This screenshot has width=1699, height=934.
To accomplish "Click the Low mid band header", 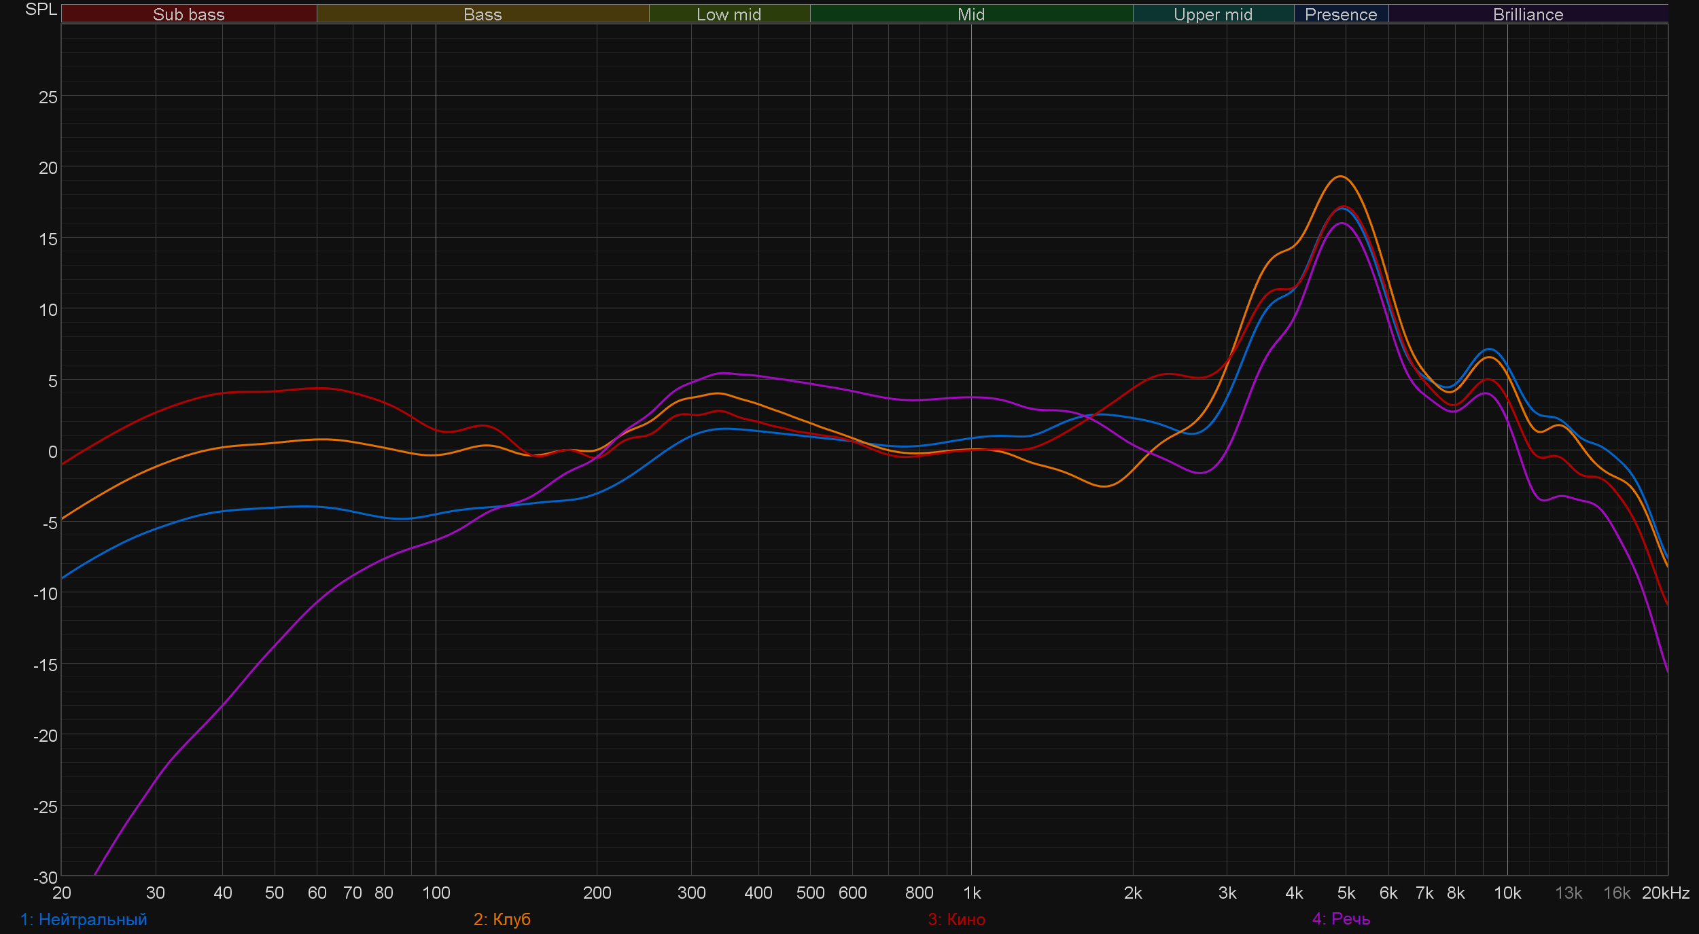I will click(729, 14).
